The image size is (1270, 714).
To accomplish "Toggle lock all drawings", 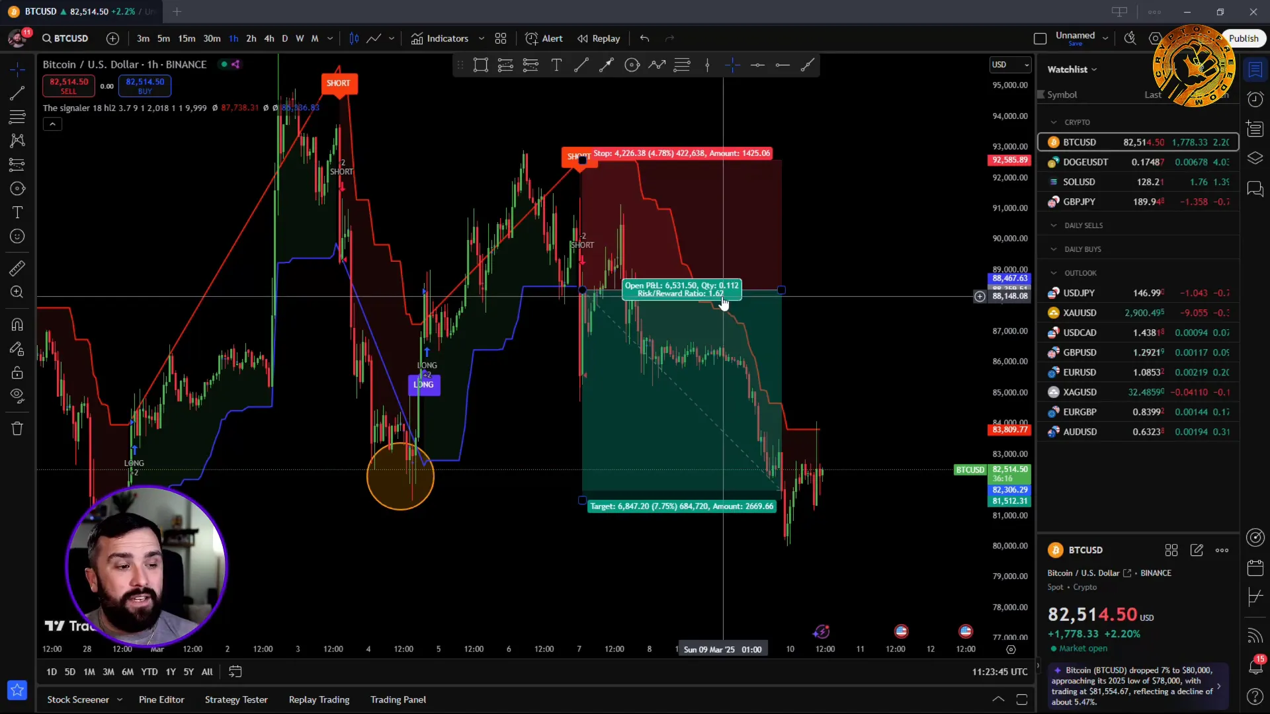I will [17, 372].
